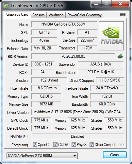Click the Close button
The height and width of the screenshot is (164, 132).
click(x=115, y=155)
